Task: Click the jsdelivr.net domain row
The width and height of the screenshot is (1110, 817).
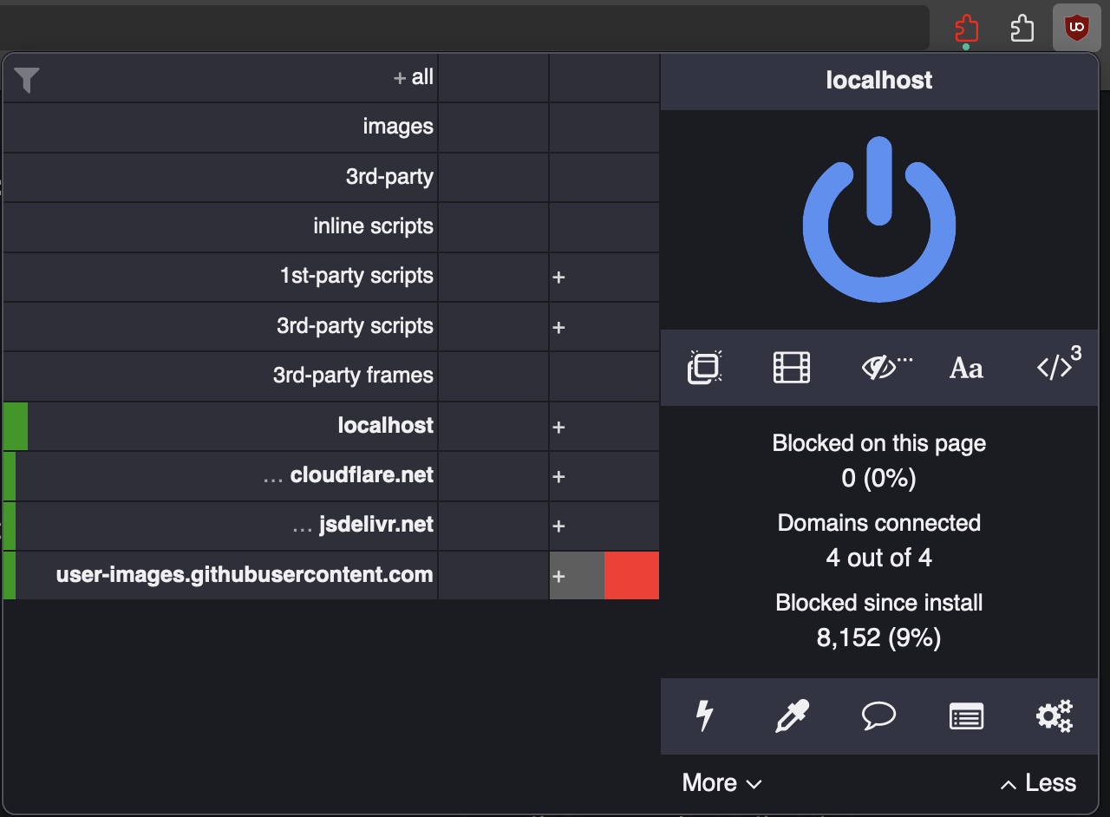Action: [x=362, y=526]
